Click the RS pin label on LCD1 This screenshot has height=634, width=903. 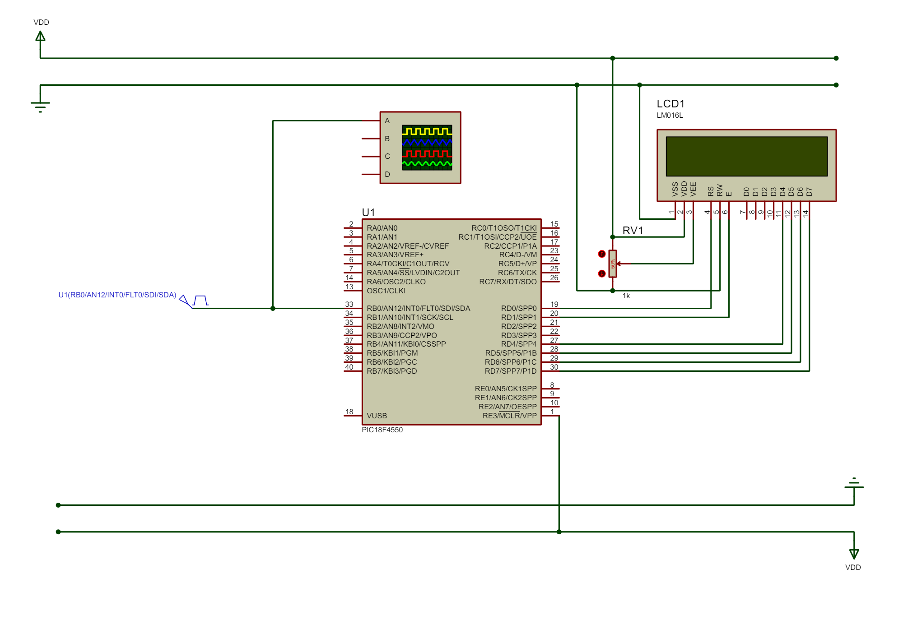click(711, 191)
